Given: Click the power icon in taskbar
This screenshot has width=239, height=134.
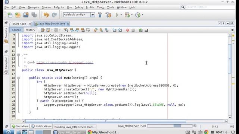Looking at the screenshot, I should 233,132.
